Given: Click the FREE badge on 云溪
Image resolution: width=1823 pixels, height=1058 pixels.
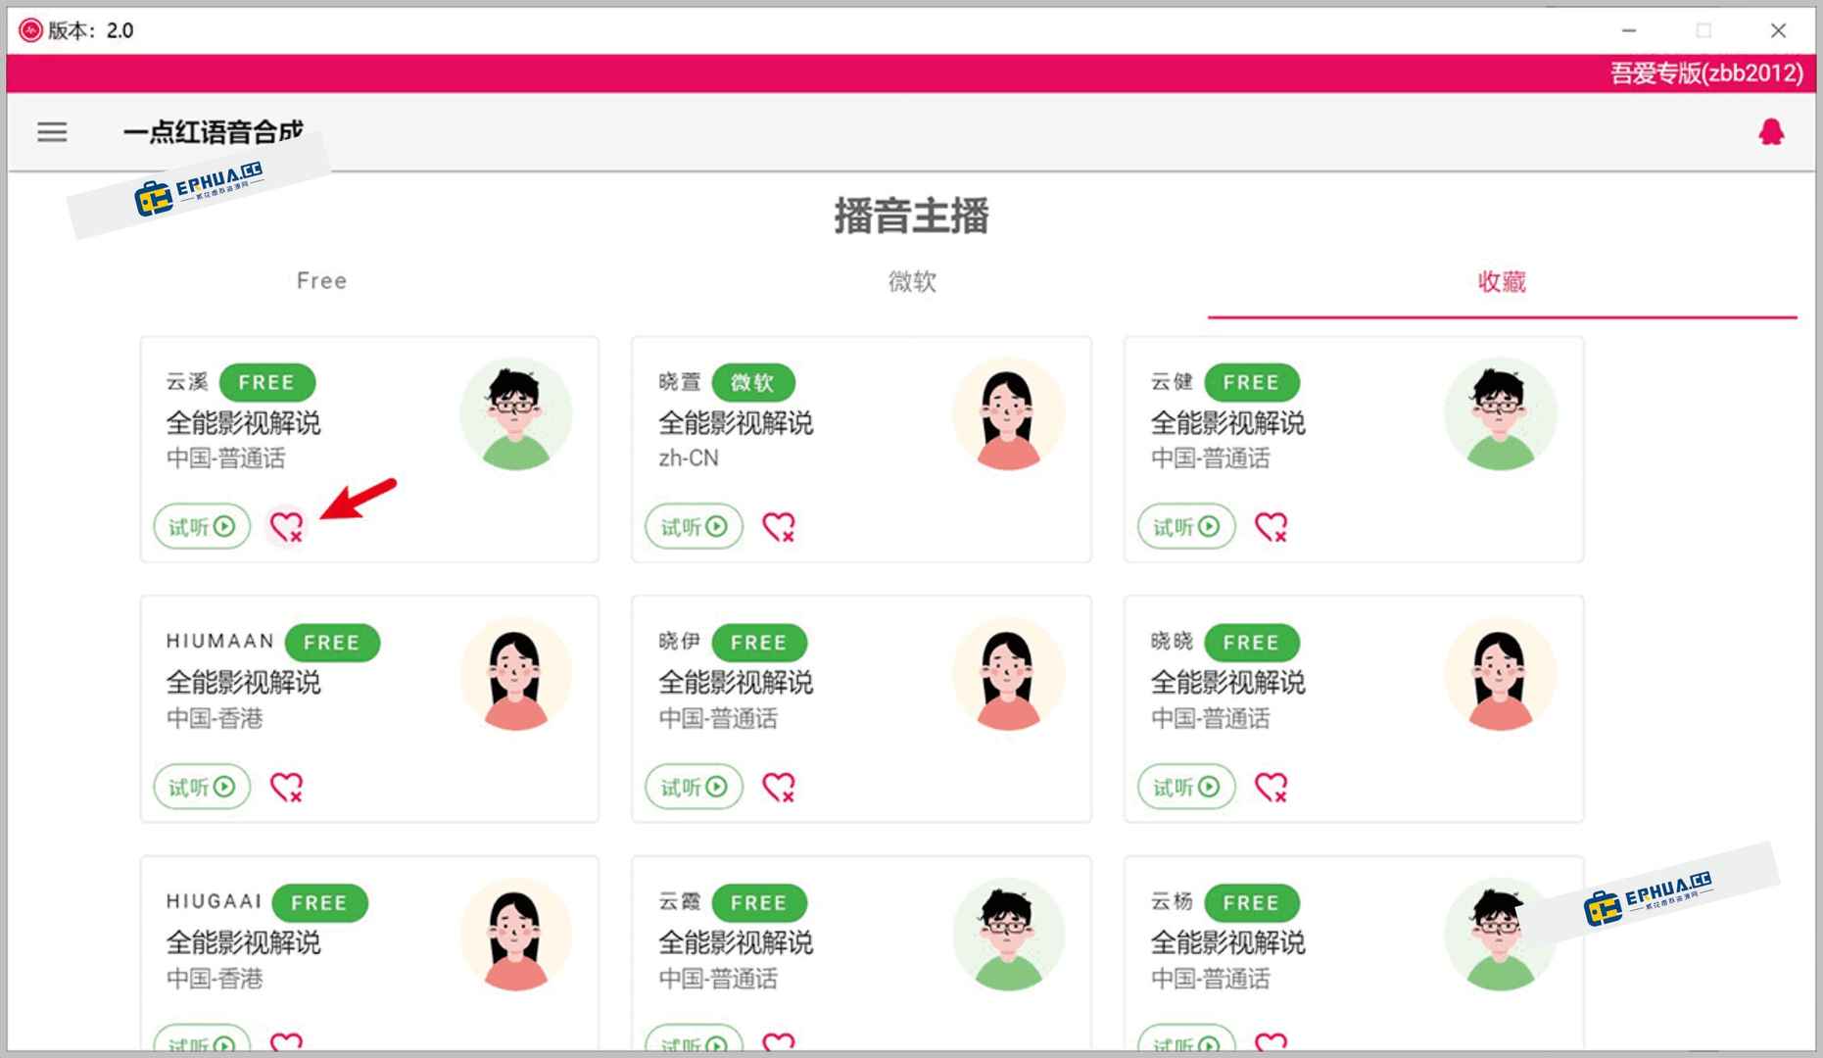Looking at the screenshot, I should coord(266,382).
